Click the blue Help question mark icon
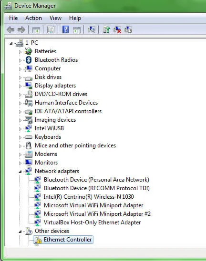The width and height of the screenshot is (206, 261). point(65,29)
